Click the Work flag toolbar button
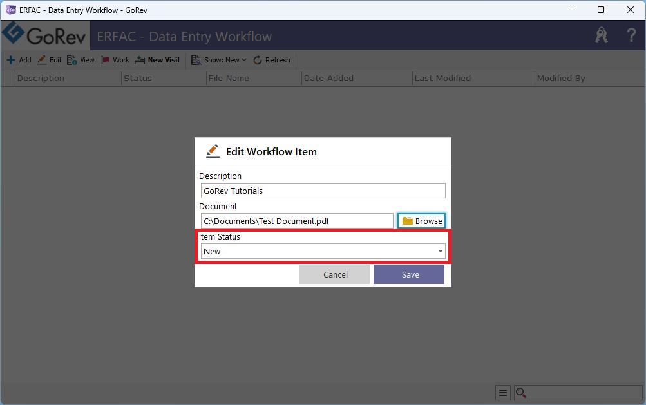This screenshot has height=405, width=646. click(x=115, y=60)
